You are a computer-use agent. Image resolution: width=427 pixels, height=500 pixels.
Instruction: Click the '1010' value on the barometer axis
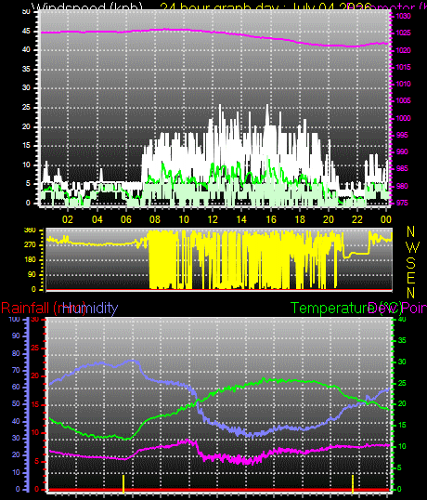point(403,84)
